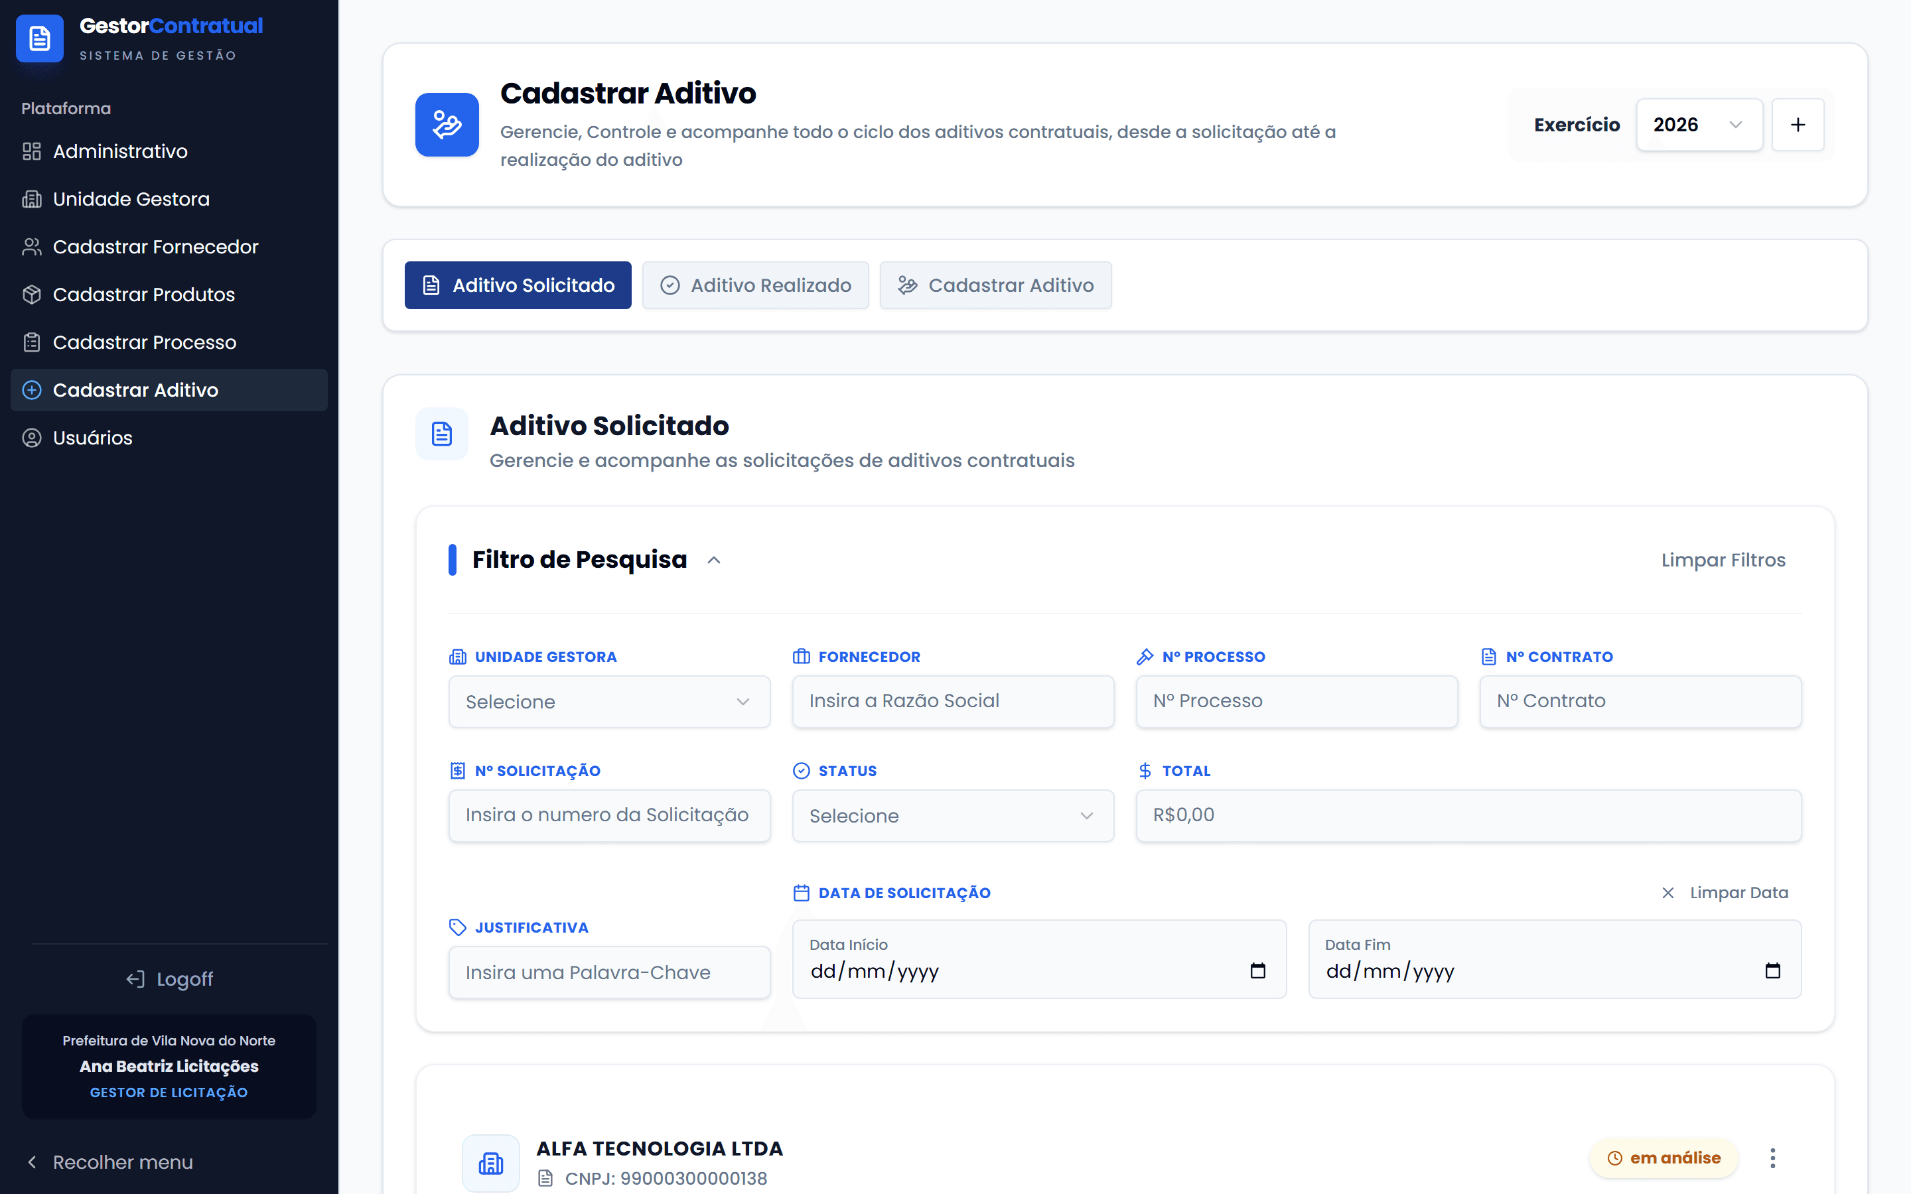Click the Nº Contrato document icon
This screenshot has width=1911, height=1194.
[x=1488, y=657]
